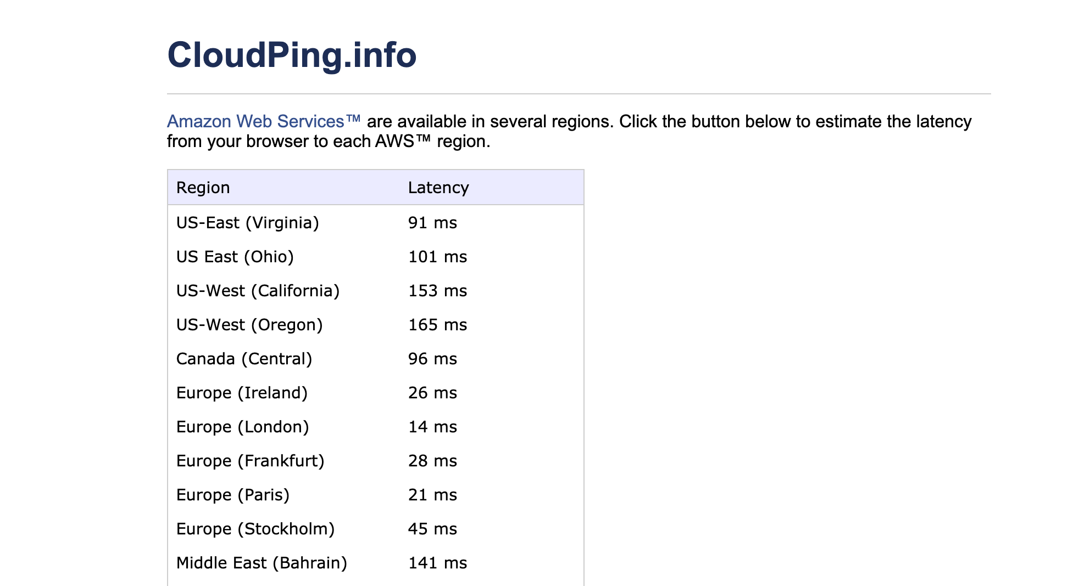Click the Europe (Frankfurt) region entry
The height and width of the screenshot is (586, 1090).
(250, 460)
